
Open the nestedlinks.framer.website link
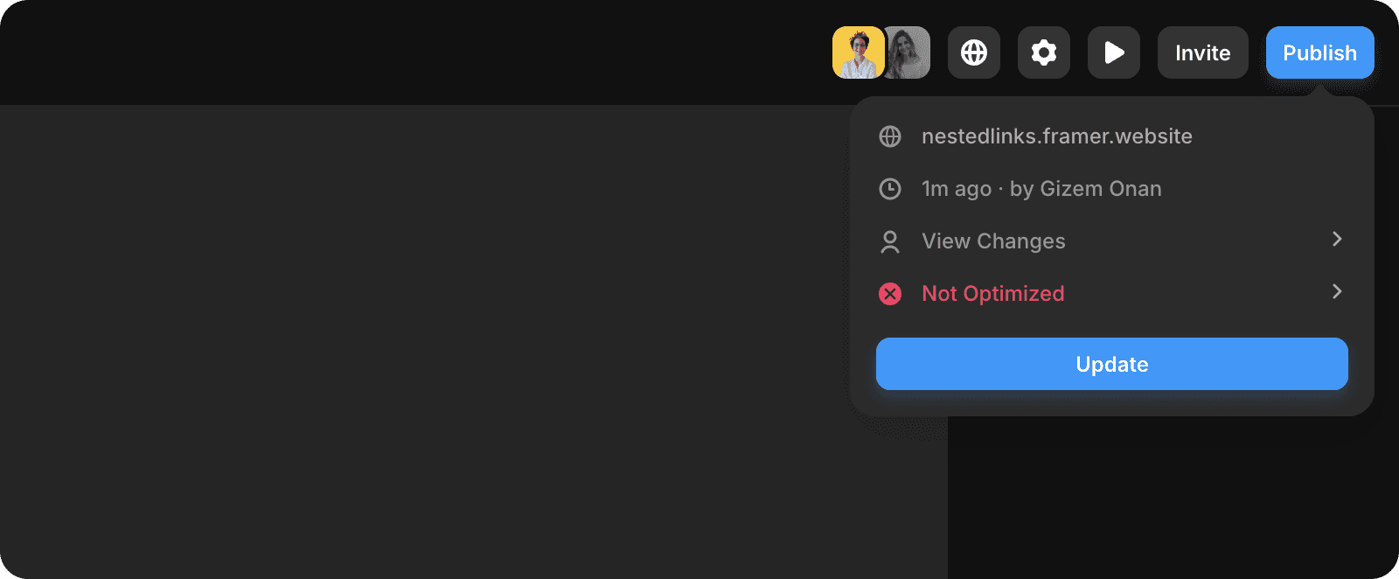click(x=1056, y=136)
